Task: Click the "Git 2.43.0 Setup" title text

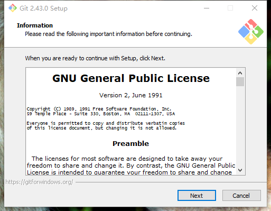Action: 43,8
